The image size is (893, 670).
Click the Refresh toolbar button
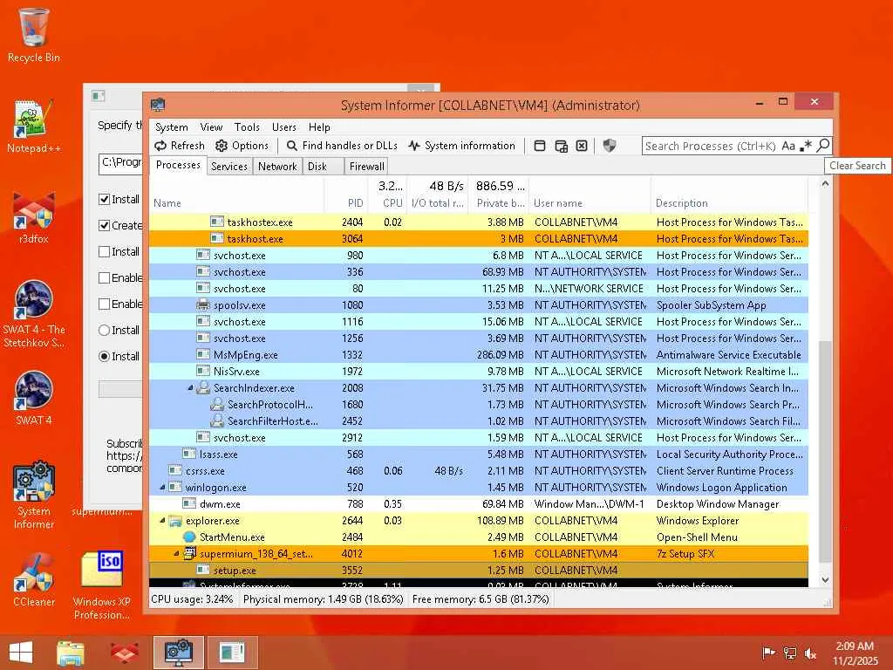tap(180, 146)
